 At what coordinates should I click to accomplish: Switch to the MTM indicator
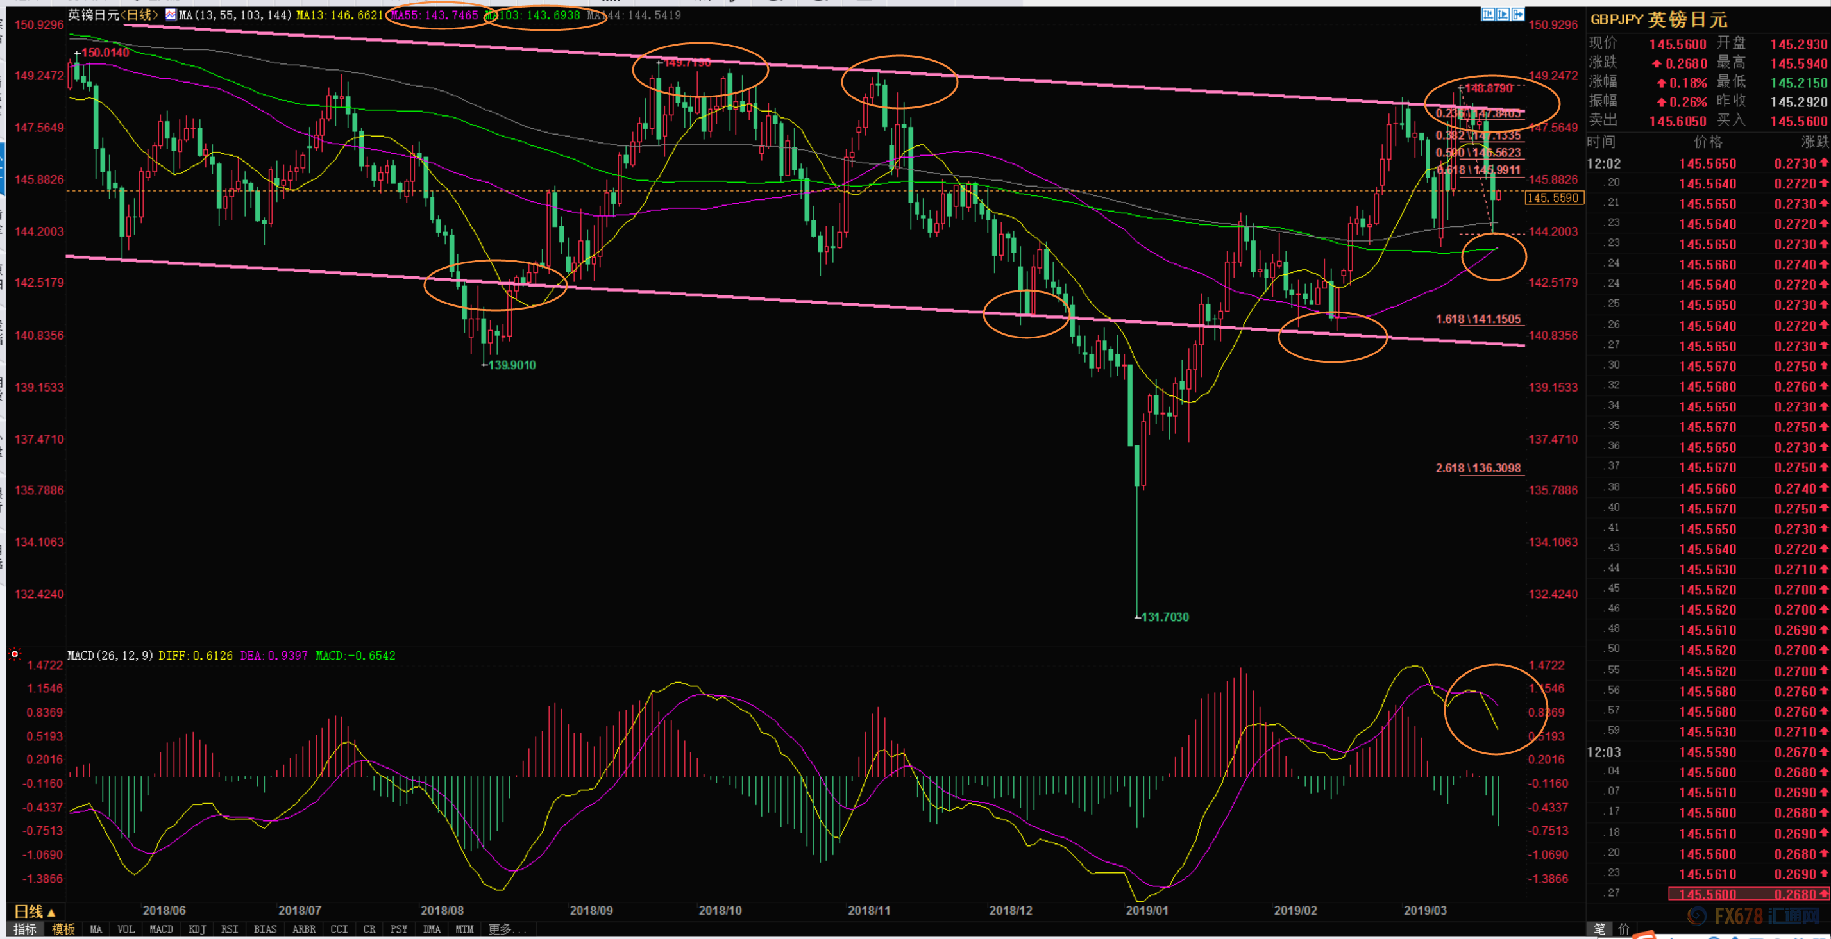pos(465,929)
